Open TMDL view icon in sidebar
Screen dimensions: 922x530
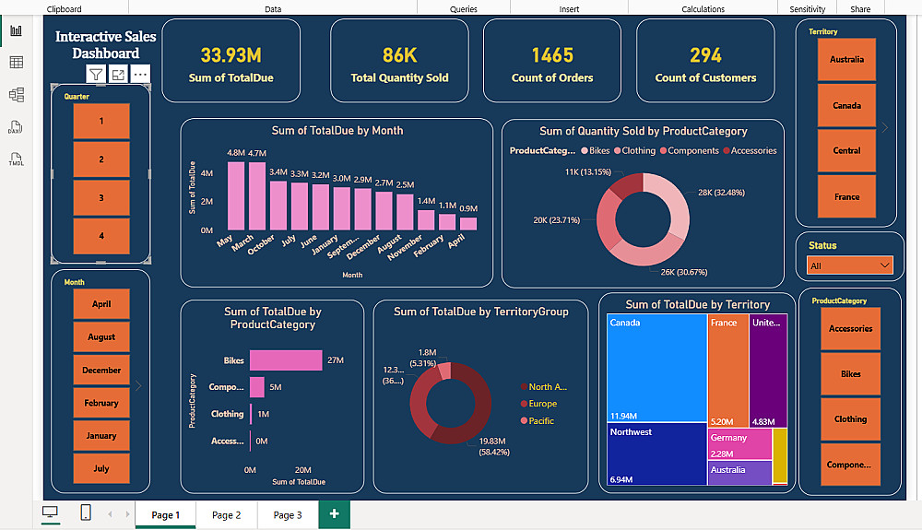click(16, 159)
